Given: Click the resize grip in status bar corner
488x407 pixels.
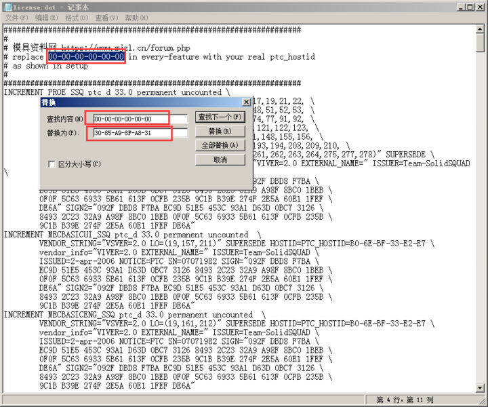Looking at the screenshot, I should [483, 400].
